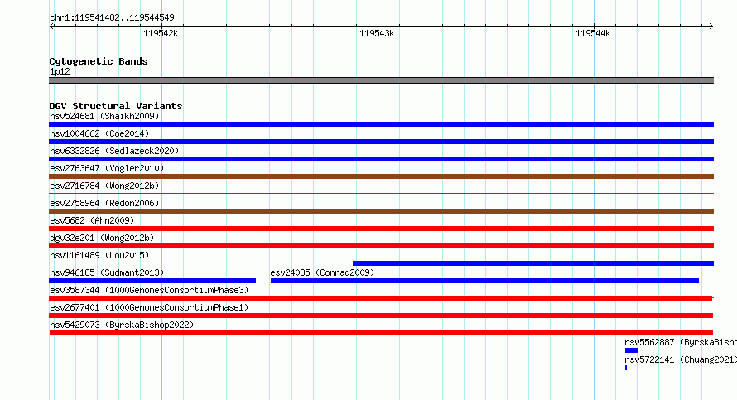Click the 119543k ruler label
The width and height of the screenshot is (737, 400).
tap(377, 33)
